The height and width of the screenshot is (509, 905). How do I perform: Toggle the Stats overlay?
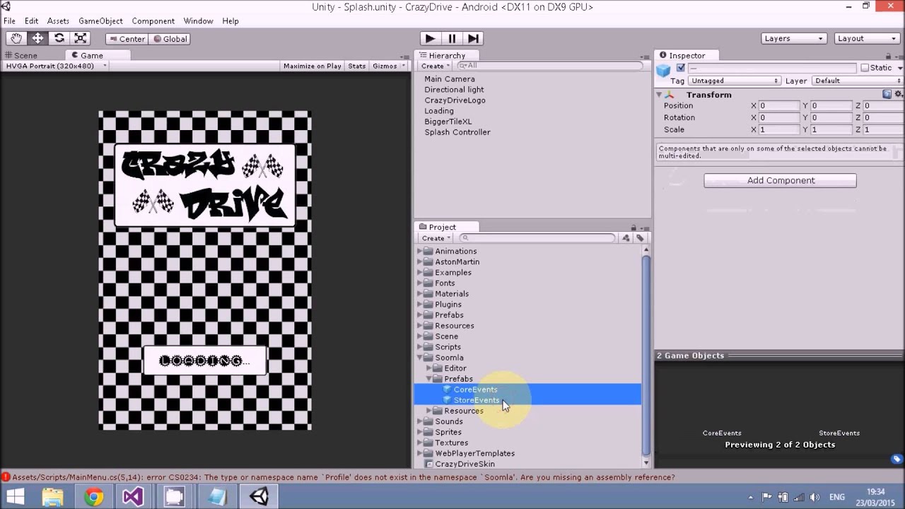click(x=357, y=66)
